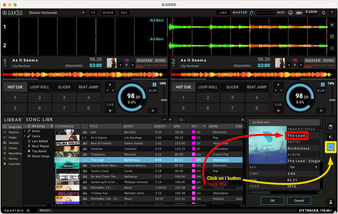Shift deck 2 key up with right arrow
The height and width of the screenshot is (214, 338).
301,65
